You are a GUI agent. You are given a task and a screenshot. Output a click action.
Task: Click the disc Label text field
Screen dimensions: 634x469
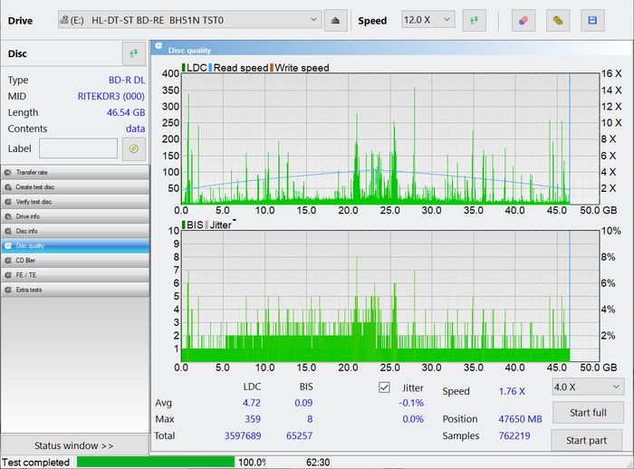point(78,148)
